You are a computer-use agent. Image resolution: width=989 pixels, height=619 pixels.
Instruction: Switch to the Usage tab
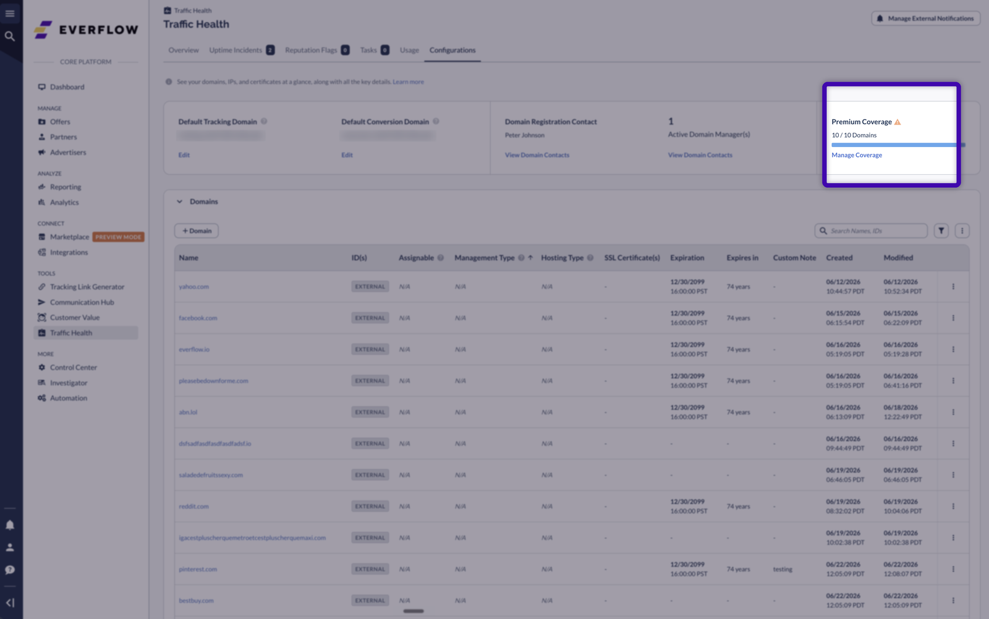tap(409, 50)
